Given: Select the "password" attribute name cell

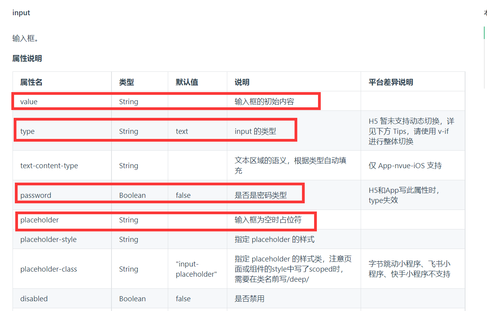Looking at the screenshot, I should [36, 195].
